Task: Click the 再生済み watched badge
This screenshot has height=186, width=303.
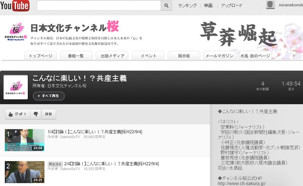Action: point(55,164)
